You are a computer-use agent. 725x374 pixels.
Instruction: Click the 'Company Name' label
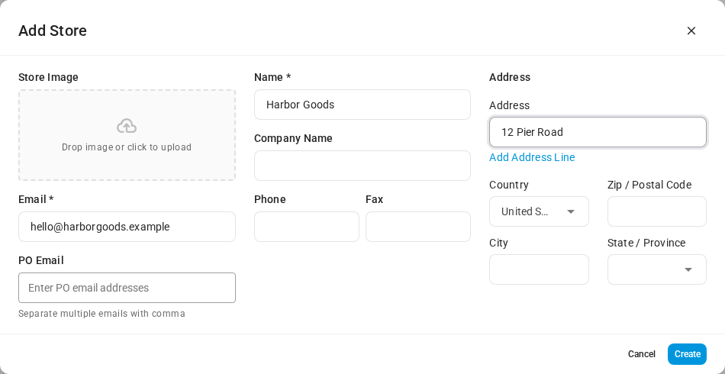click(293, 138)
